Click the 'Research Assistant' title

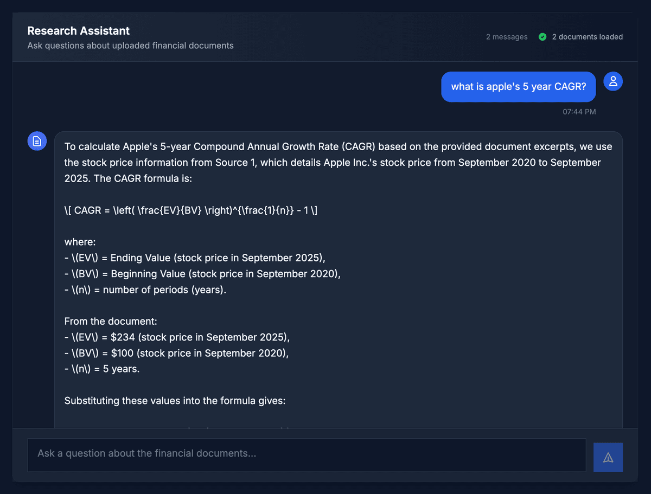click(79, 31)
